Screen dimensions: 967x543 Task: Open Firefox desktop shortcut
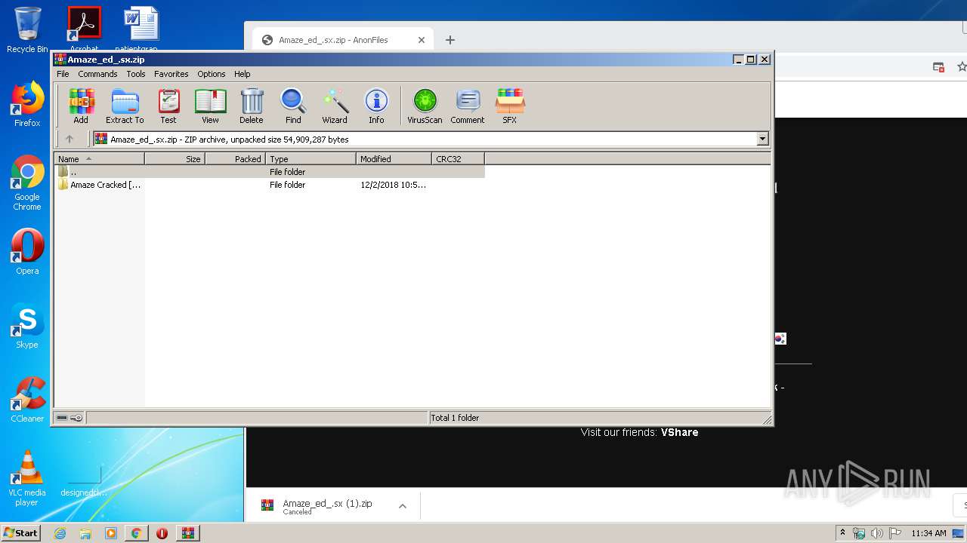27,104
